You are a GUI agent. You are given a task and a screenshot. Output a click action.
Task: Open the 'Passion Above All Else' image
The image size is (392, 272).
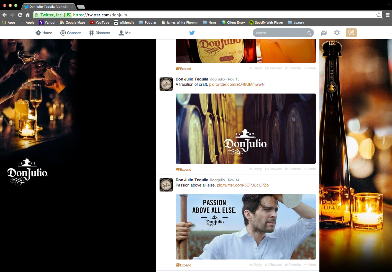[246, 227]
